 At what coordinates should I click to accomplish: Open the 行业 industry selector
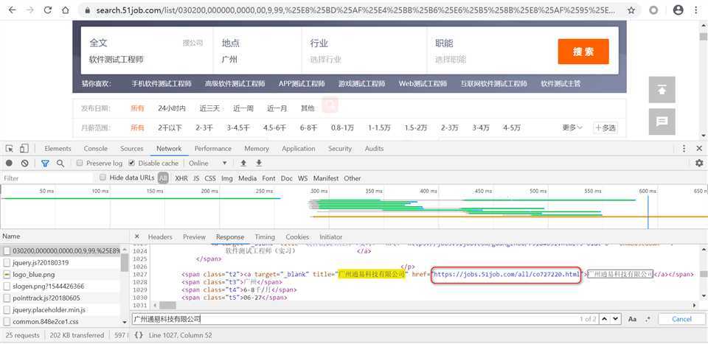coord(365,51)
